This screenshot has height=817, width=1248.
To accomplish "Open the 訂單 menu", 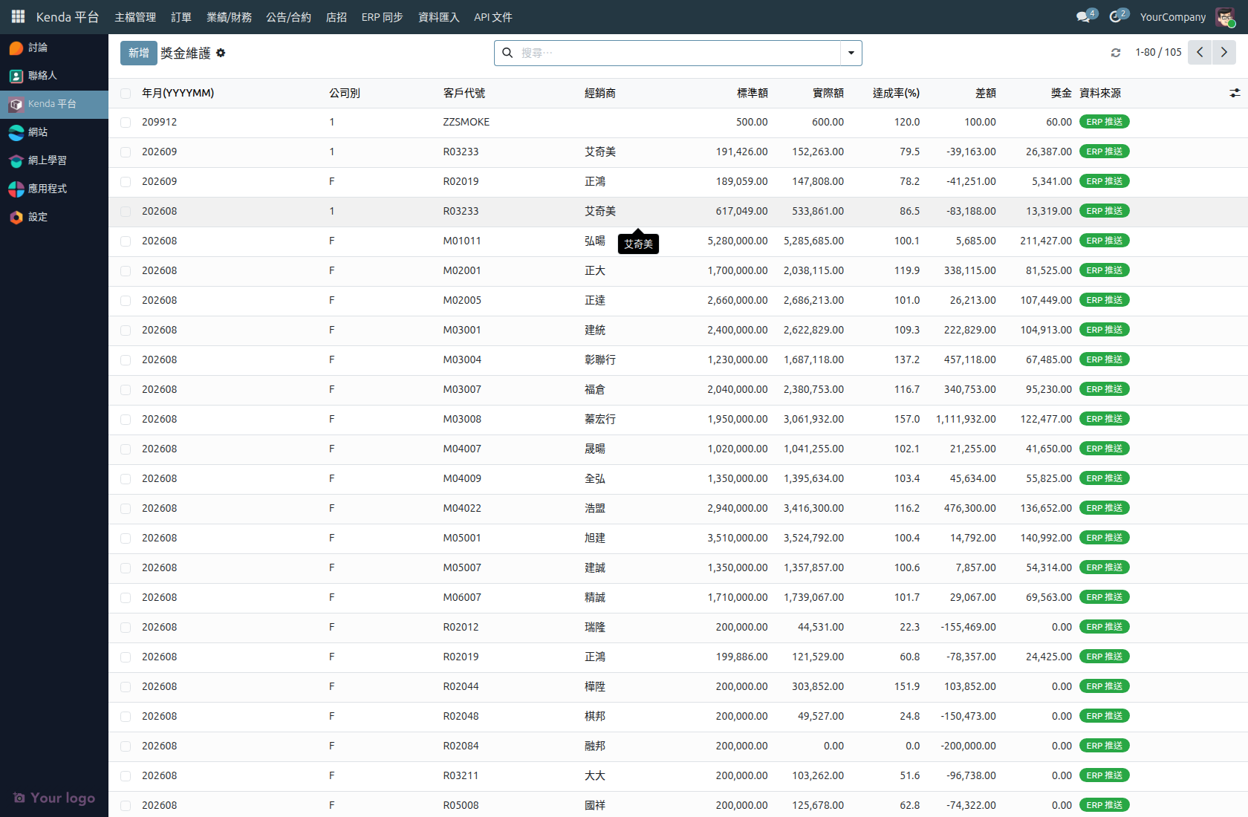I will point(181,17).
